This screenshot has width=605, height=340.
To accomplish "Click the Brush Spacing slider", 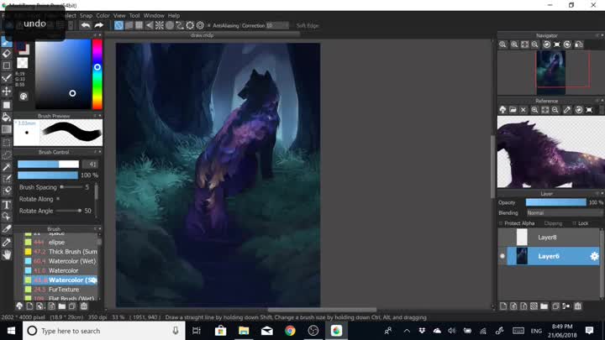I will [x=71, y=187].
